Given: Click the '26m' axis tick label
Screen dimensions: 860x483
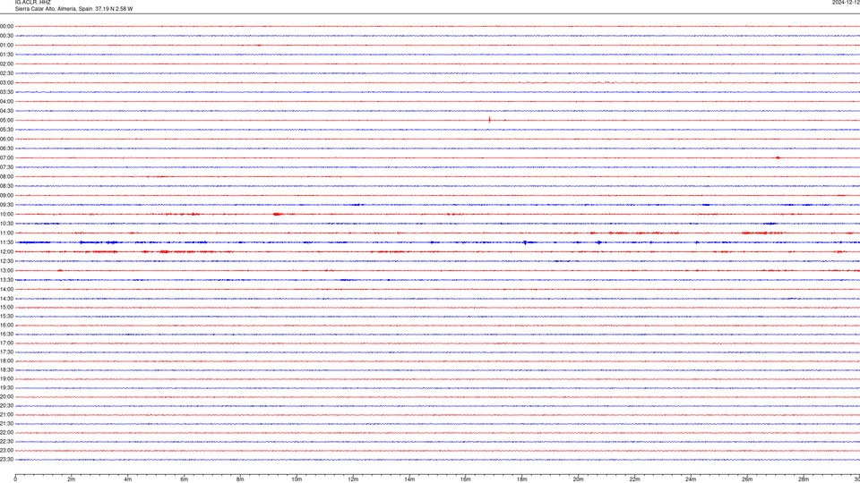Looking at the screenshot, I should tap(747, 479).
